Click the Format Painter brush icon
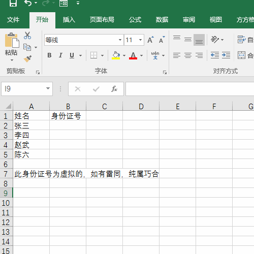Image resolution: width=254 pixels, height=254 pixels. pos(27,59)
